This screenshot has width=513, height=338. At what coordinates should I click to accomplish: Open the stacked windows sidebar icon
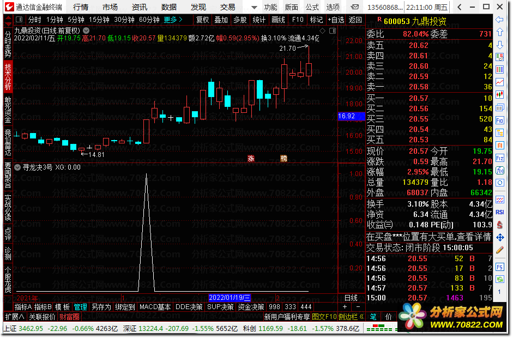tap(499, 107)
